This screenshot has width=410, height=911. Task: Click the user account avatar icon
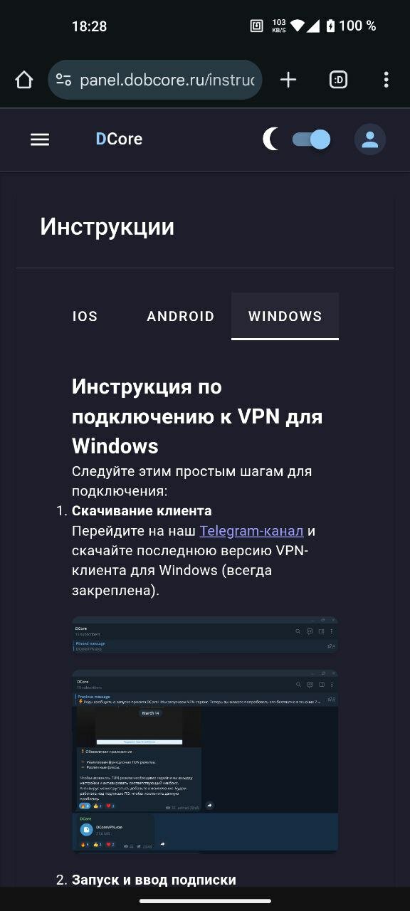click(370, 139)
